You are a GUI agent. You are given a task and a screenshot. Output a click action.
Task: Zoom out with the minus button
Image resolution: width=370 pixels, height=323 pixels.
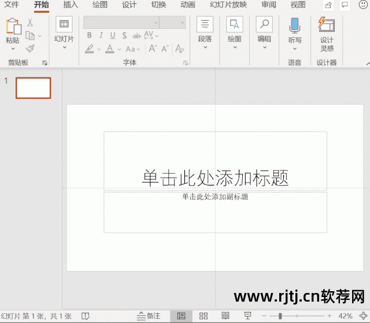point(264,316)
